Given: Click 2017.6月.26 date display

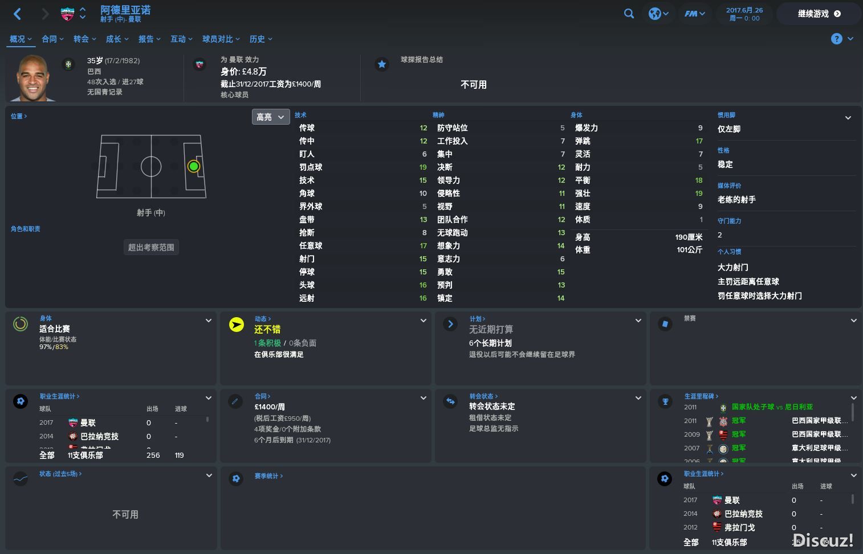Looking at the screenshot, I should click(x=744, y=10).
